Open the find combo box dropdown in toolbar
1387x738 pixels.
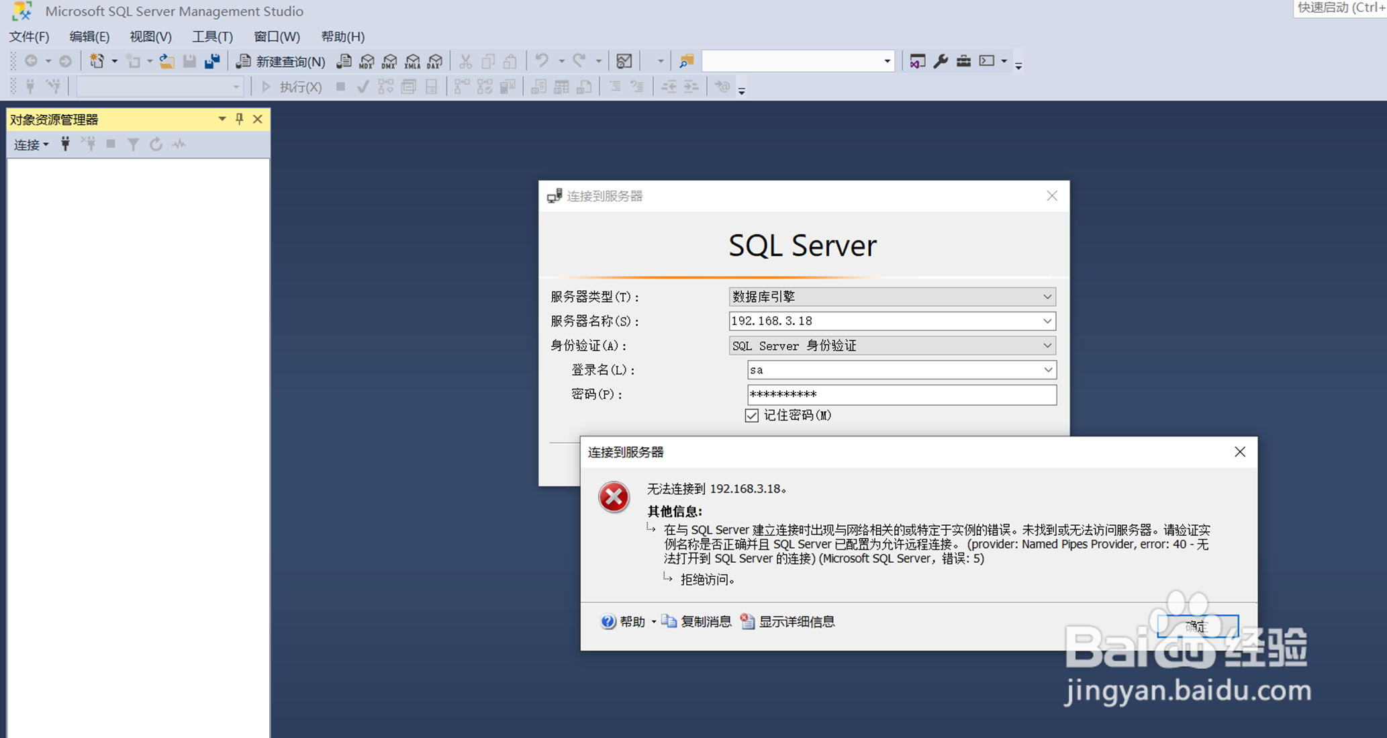pyautogui.click(x=887, y=61)
